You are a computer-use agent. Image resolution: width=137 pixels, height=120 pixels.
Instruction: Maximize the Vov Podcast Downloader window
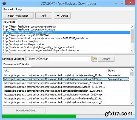[122, 3]
